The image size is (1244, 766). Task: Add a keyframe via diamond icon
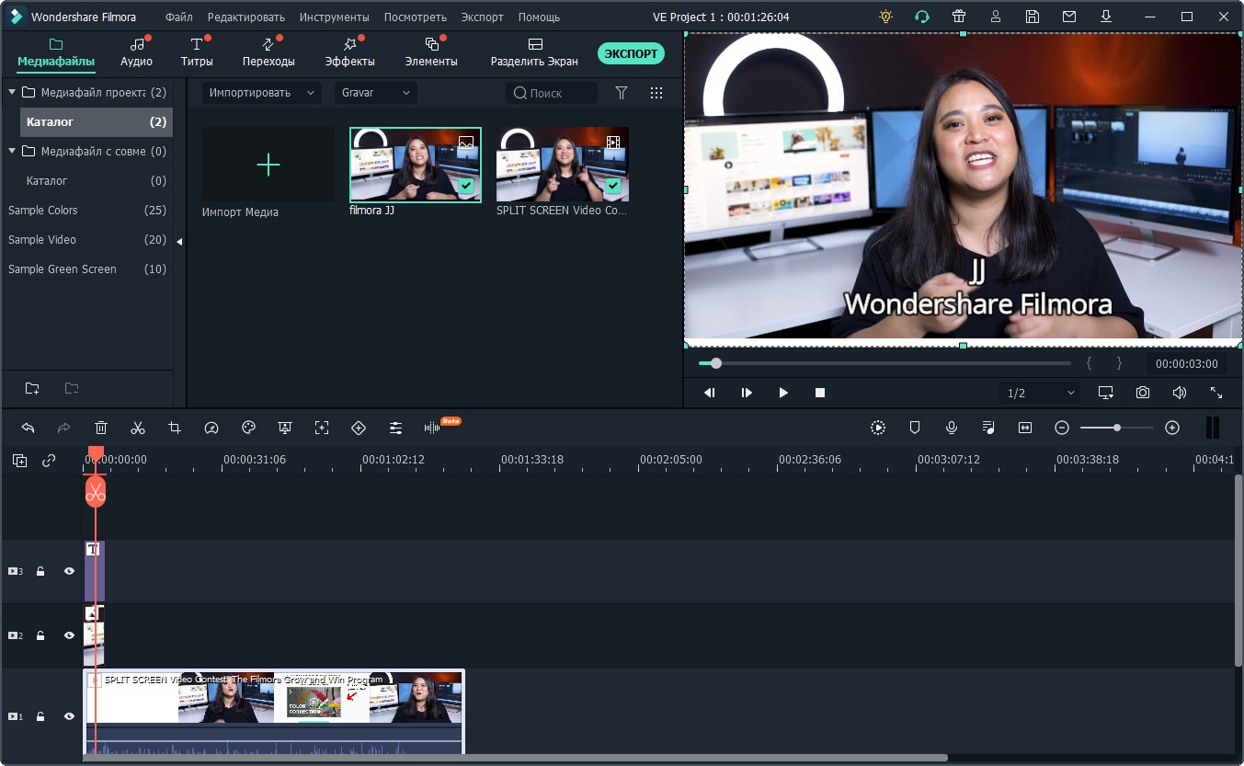point(359,428)
